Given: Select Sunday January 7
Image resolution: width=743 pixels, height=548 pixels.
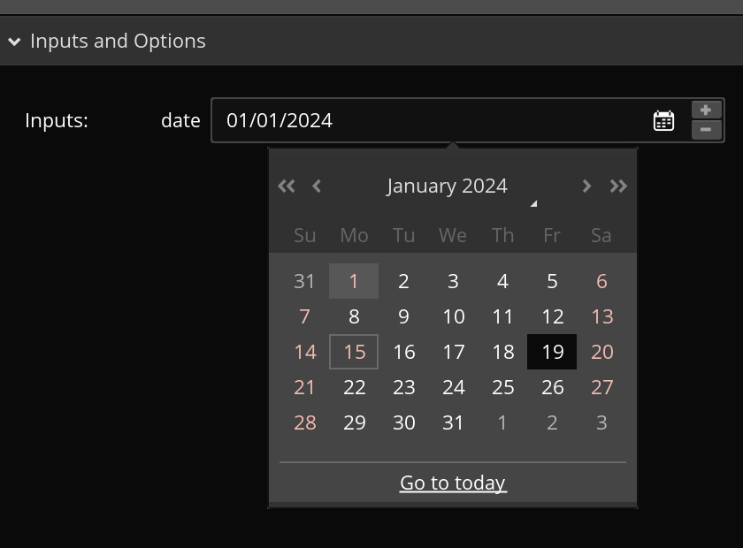Looking at the screenshot, I should coord(304,316).
